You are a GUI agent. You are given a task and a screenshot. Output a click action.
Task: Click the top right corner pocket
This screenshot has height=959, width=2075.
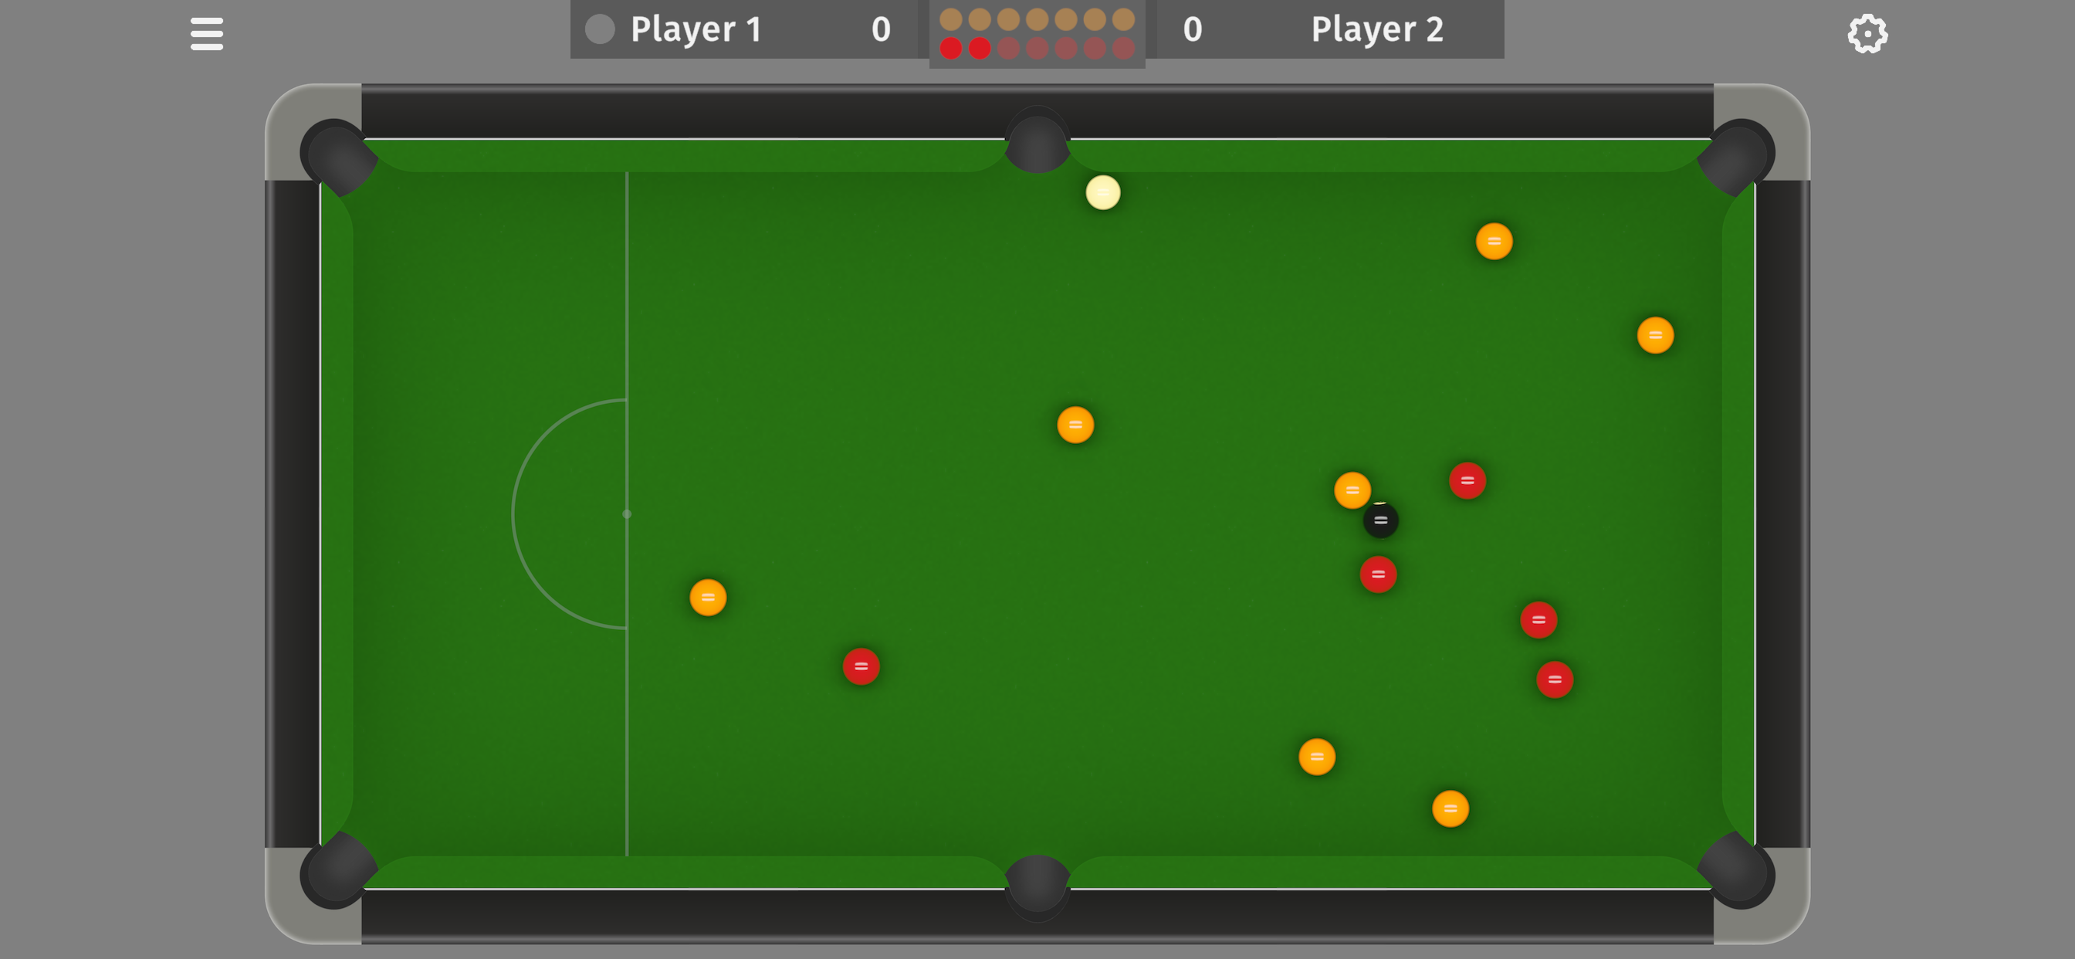coord(1738,155)
